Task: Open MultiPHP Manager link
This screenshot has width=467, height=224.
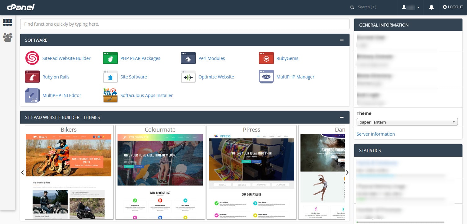Action: 295,77
